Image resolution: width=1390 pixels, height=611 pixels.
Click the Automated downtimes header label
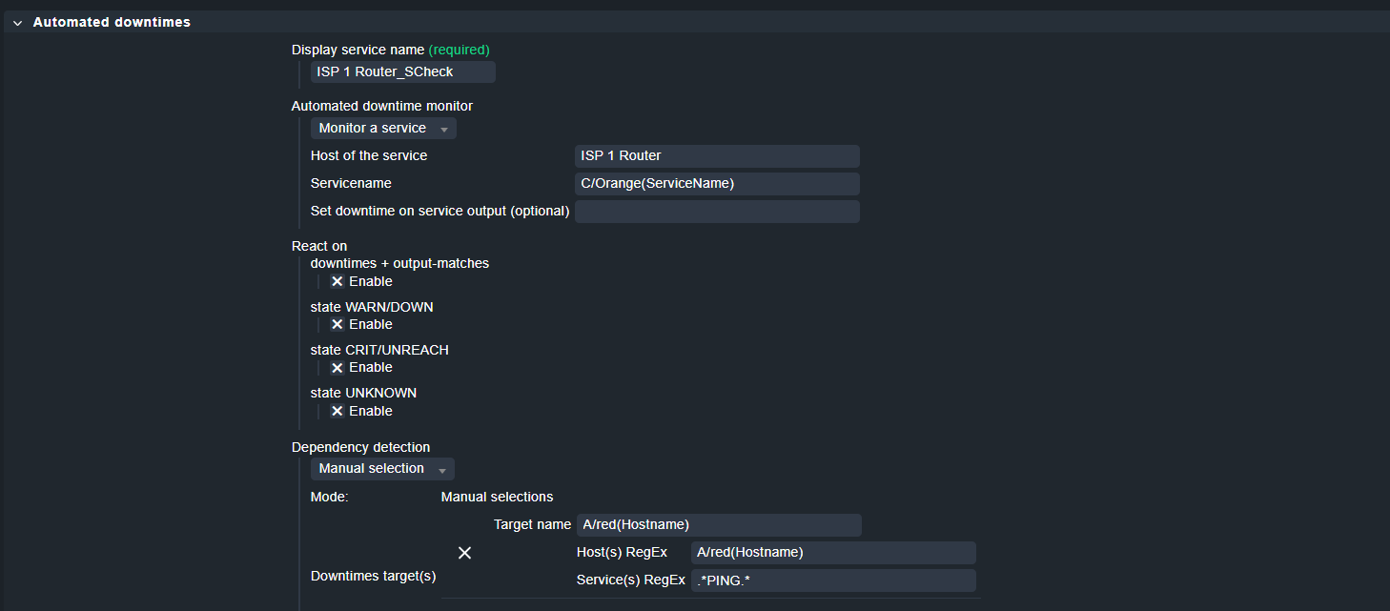click(112, 21)
